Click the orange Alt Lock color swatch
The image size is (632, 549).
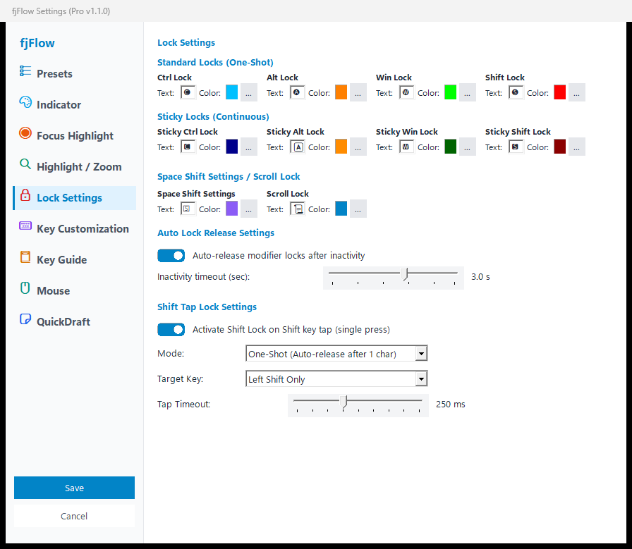pyautogui.click(x=341, y=92)
